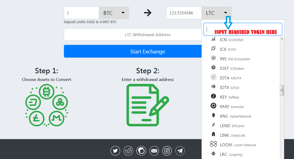Click the BTC deposit amount field
Image resolution: width=294 pixels, height=159 pixels.
81,13
